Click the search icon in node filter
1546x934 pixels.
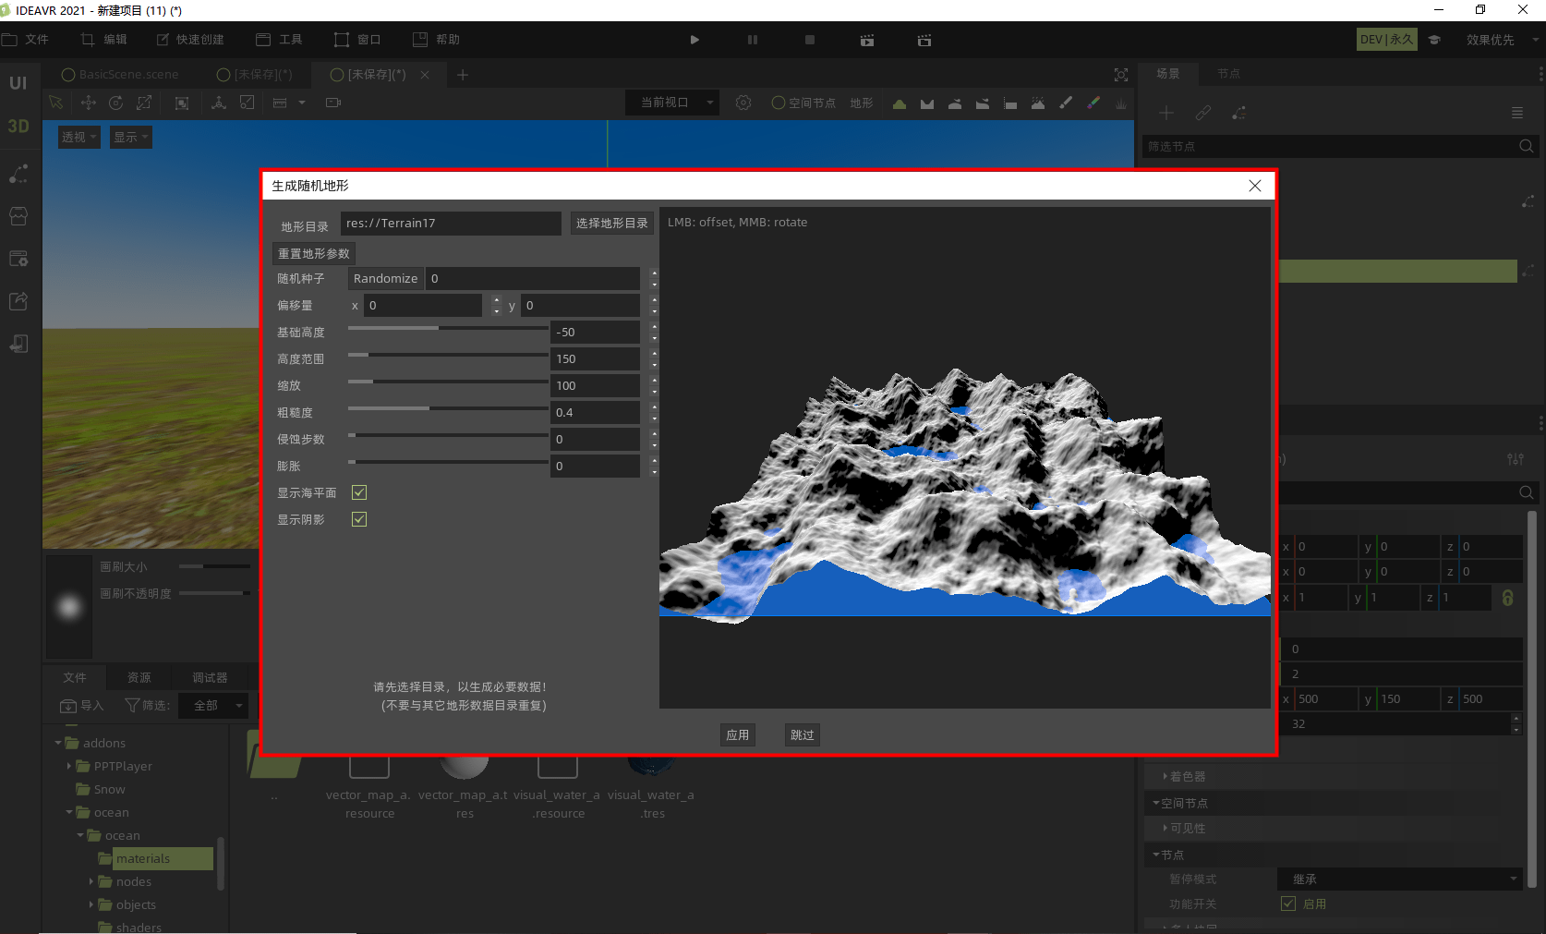[1527, 146]
